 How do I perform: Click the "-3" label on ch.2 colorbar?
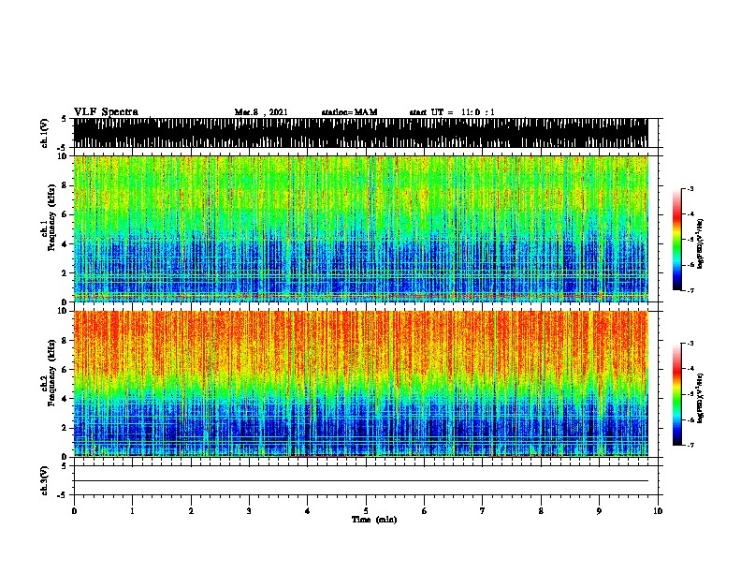pyautogui.click(x=690, y=344)
